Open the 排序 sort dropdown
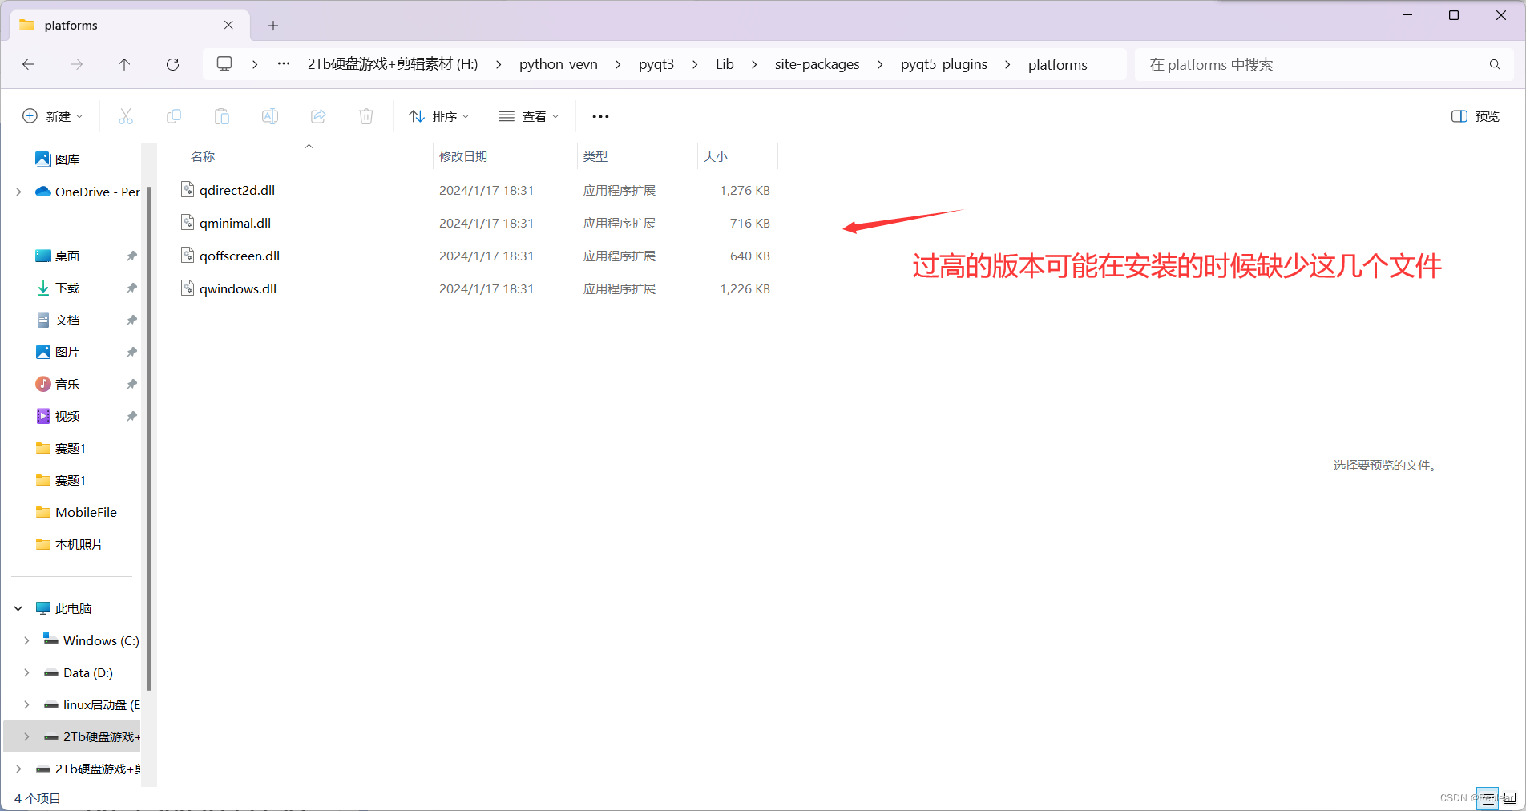 click(439, 116)
